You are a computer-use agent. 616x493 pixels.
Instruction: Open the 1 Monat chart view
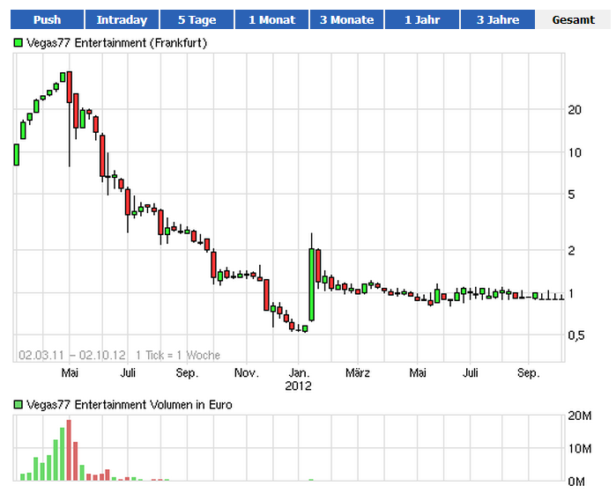pyautogui.click(x=271, y=19)
